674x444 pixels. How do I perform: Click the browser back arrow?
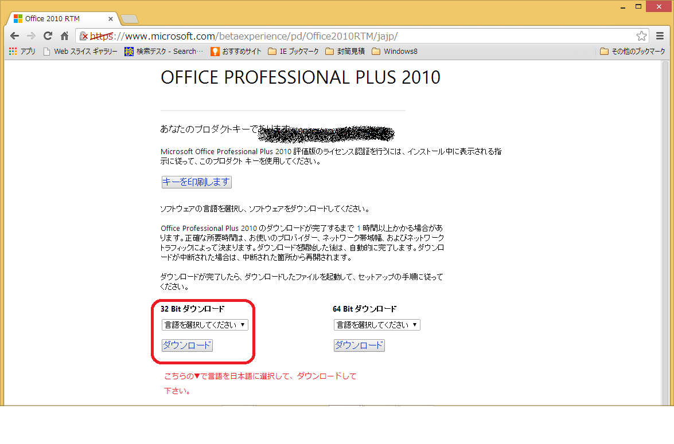pos(14,36)
